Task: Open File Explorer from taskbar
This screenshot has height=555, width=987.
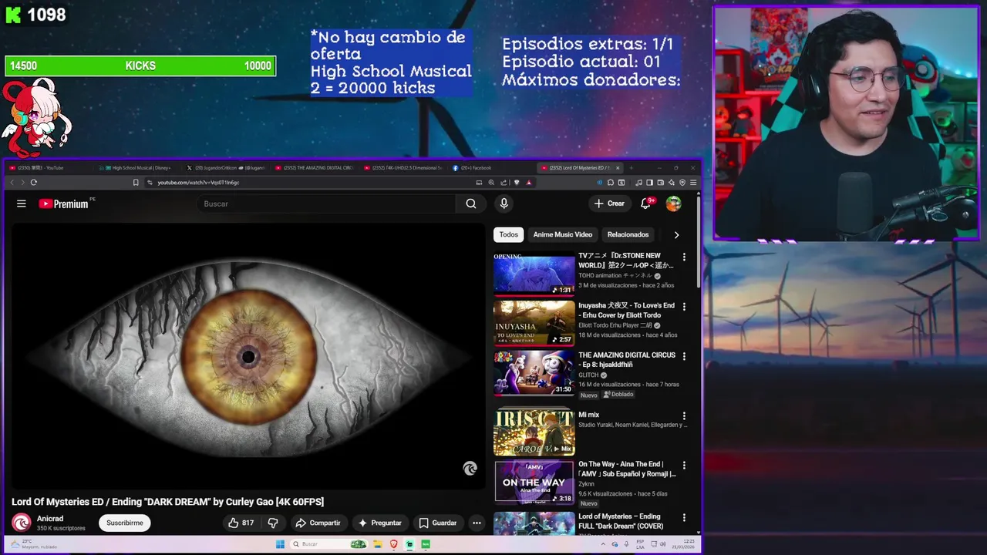Action: [378, 544]
